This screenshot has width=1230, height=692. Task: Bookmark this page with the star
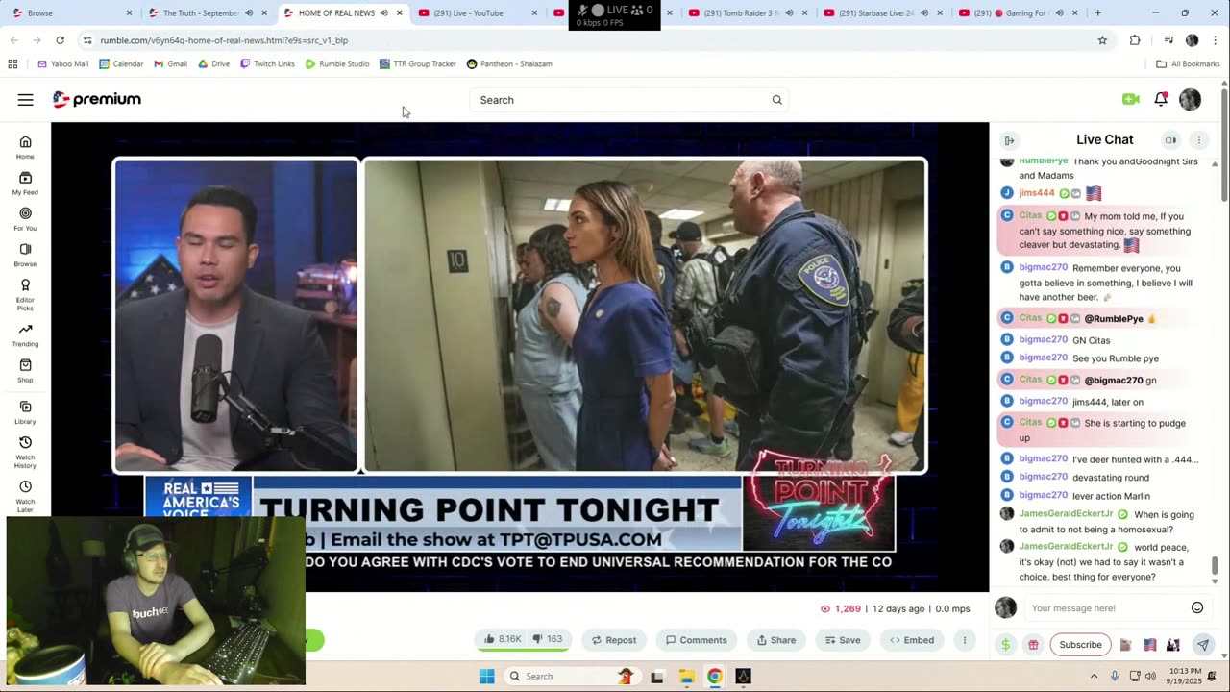click(x=1102, y=40)
